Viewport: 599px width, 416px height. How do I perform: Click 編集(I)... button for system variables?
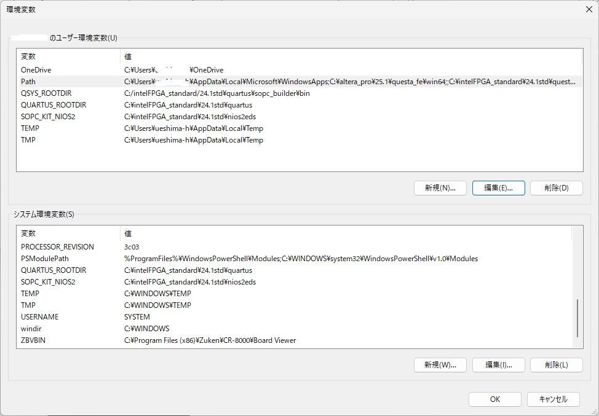(x=499, y=365)
